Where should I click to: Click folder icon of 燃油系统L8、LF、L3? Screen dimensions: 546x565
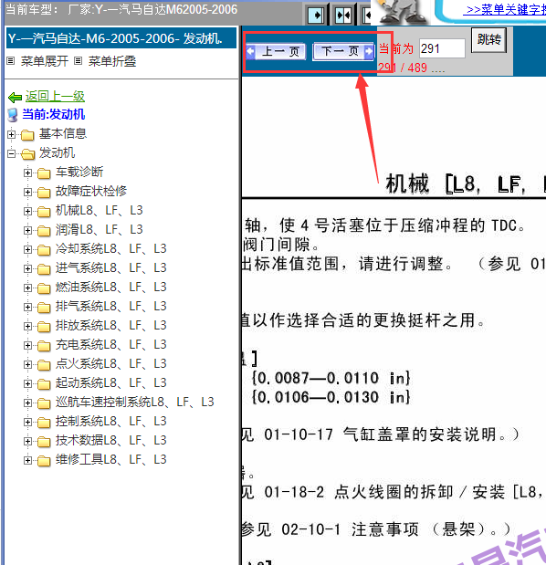pyautogui.click(x=44, y=288)
